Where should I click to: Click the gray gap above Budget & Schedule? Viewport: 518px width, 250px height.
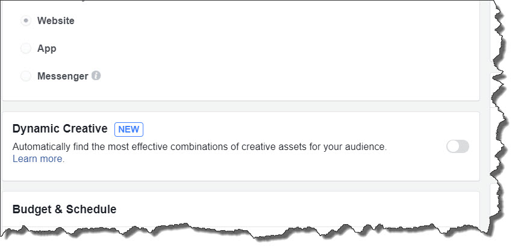coord(240,186)
